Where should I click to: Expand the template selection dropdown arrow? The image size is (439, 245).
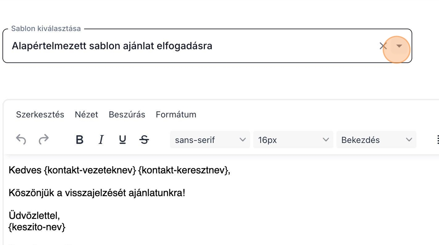399,46
